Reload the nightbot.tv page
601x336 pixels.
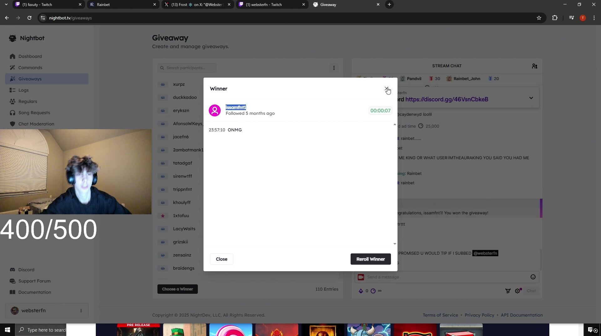(29, 18)
